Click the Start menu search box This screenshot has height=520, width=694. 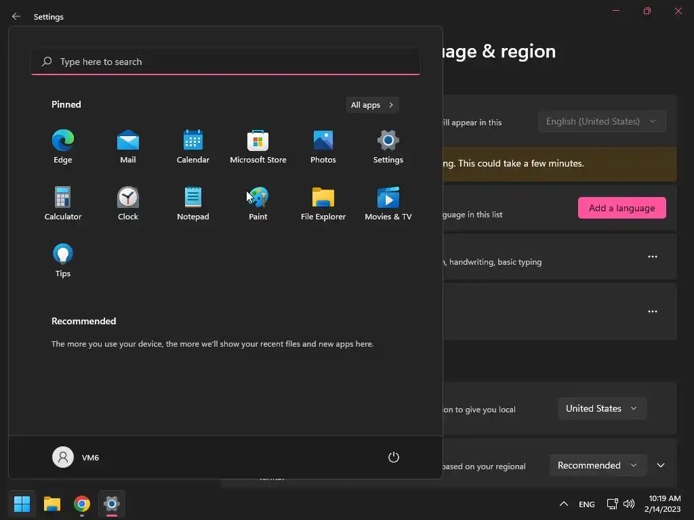pos(226,62)
